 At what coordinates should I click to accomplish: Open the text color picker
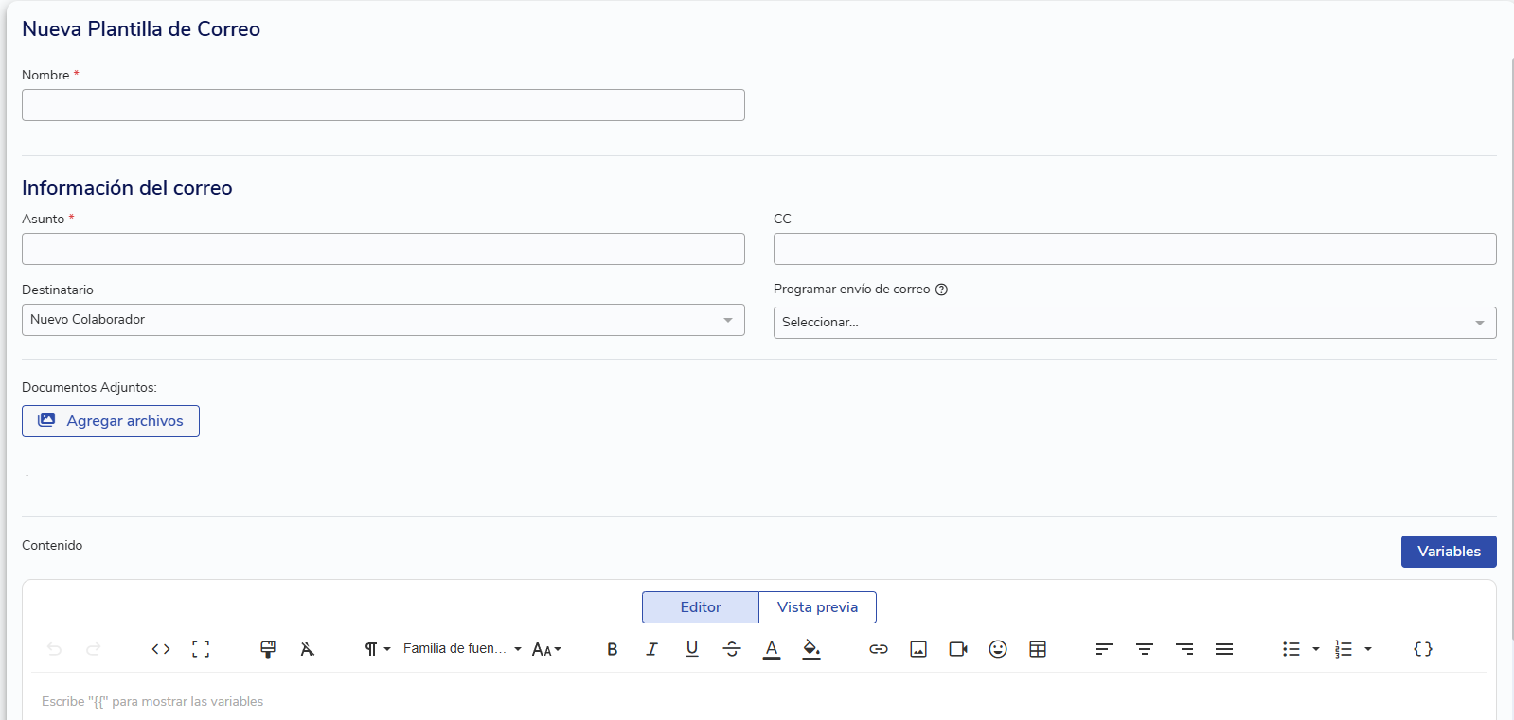[x=772, y=649]
